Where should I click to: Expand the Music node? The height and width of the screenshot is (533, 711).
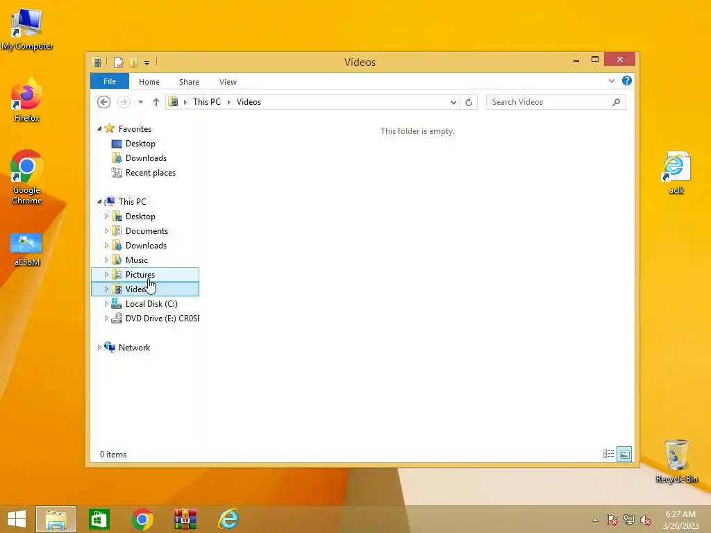[x=106, y=260]
